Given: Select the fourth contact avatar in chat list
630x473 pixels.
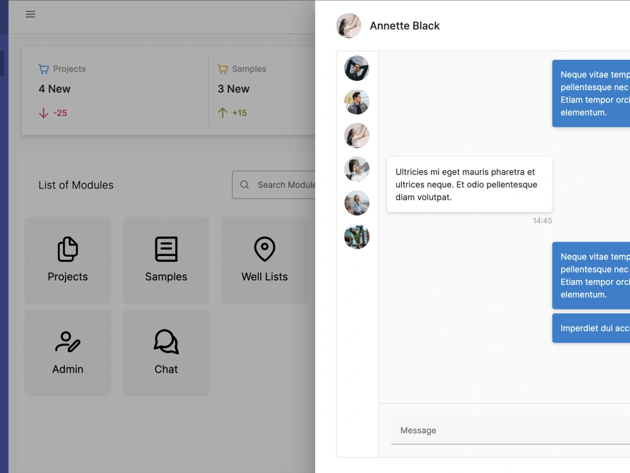Looking at the screenshot, I should coord(357,169).
